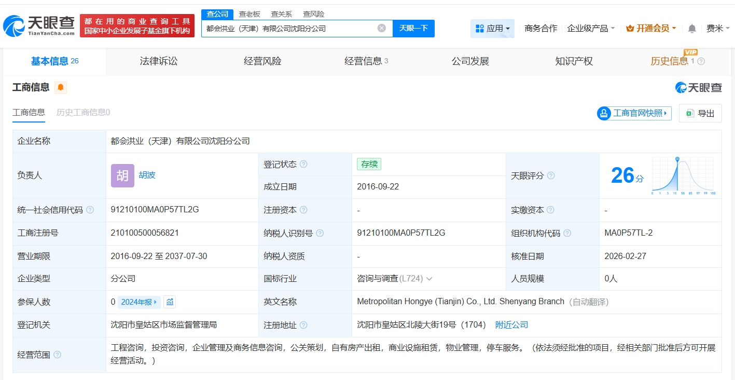Image resolution: width=735 pixels, height=380 pixels.
Task: Click help icon next to 统一社会信用代码
Action: click(x=90, y=210)
